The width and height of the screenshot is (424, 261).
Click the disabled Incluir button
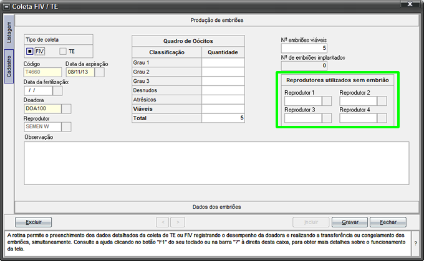tap(311, 222)
